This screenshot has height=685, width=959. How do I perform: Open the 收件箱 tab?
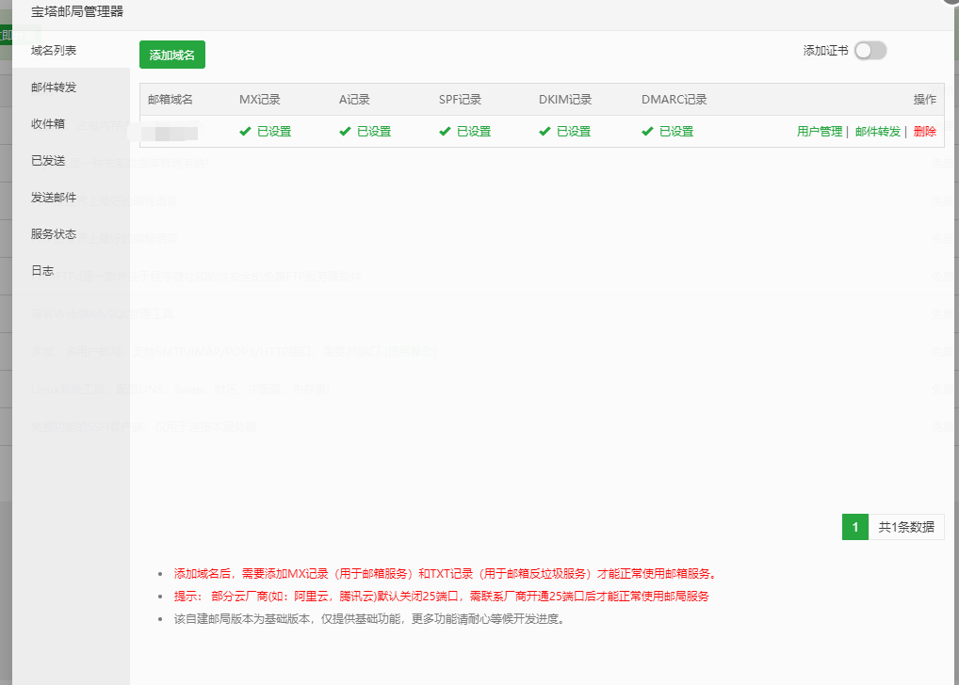point(48,123)
